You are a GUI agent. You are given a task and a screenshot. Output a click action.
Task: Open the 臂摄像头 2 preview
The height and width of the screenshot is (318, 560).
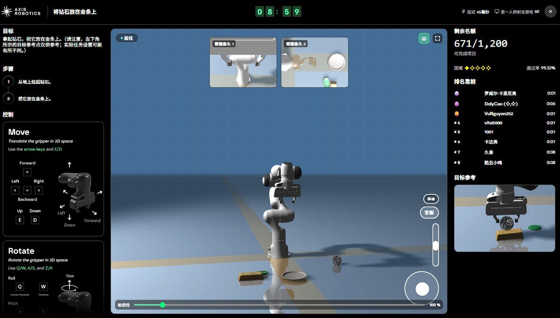[315, 62]
